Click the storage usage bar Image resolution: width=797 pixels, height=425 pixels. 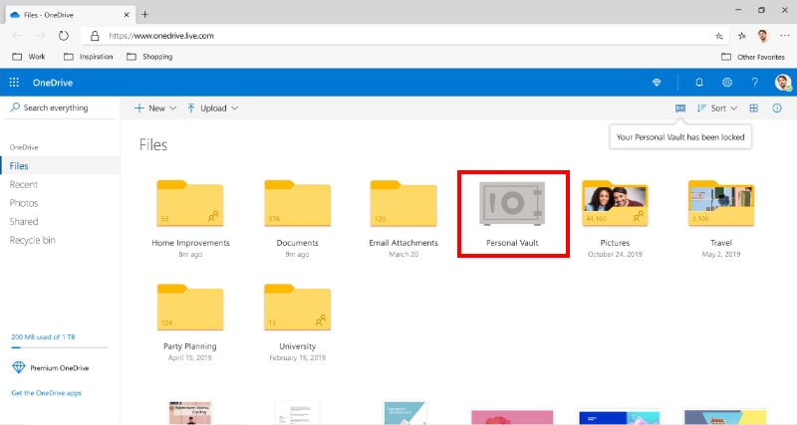[x=60, y=347]
